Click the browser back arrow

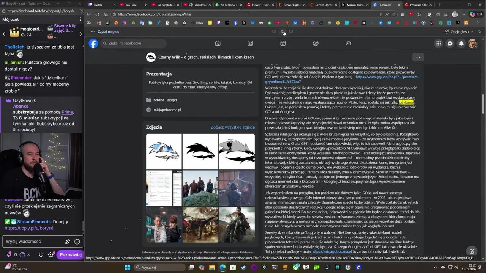(88, 14)
